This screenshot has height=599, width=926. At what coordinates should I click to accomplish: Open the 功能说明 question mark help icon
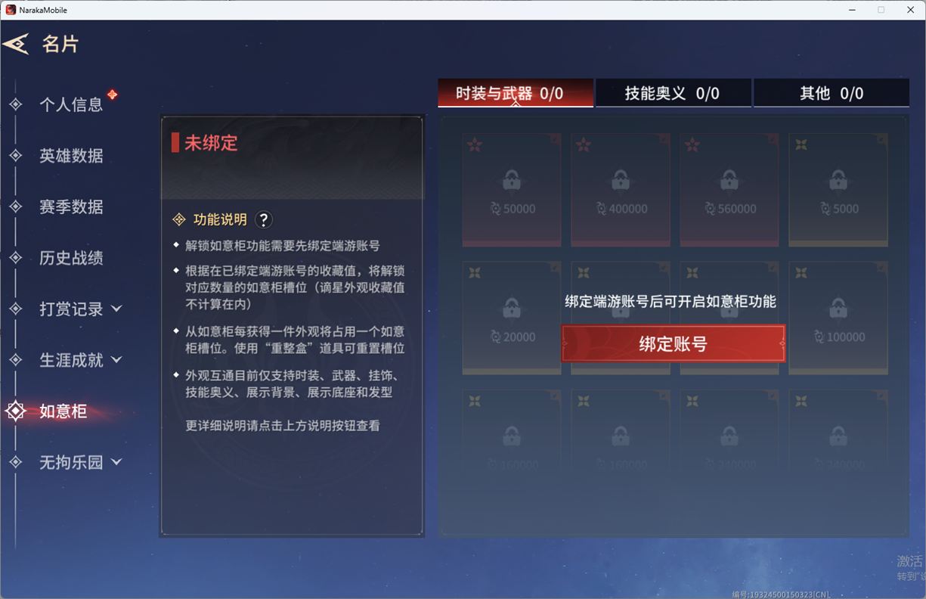[x=263, y=219]
